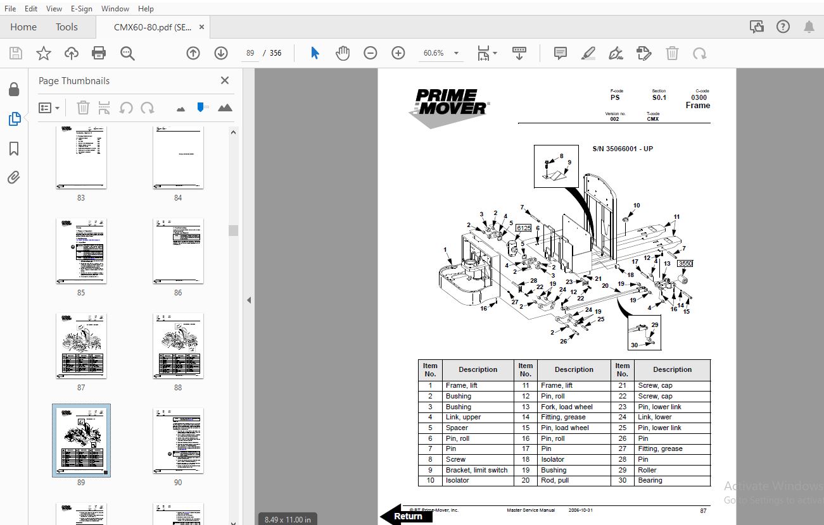Zoom out with the minus button
The width and height of the screenshot is (824, 525).
(371, 53)
